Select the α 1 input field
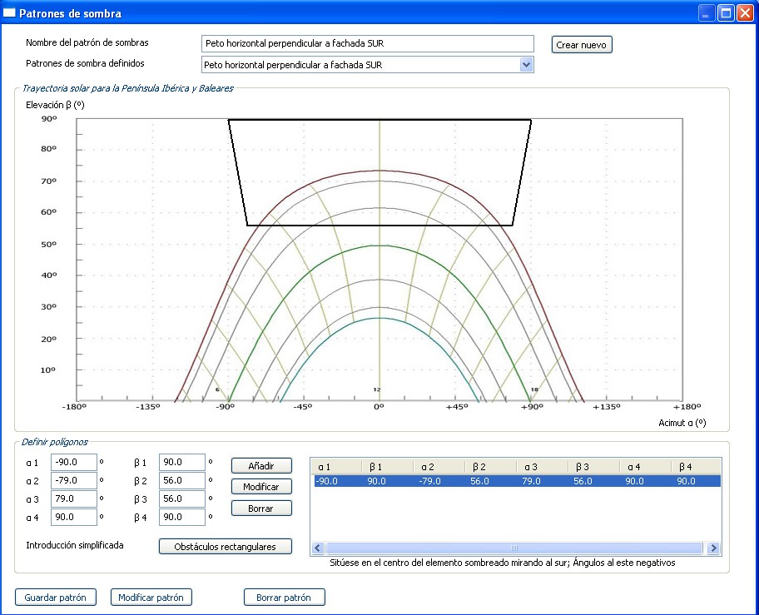The width and height of the screenshot is (759, 615). [74, 462]
